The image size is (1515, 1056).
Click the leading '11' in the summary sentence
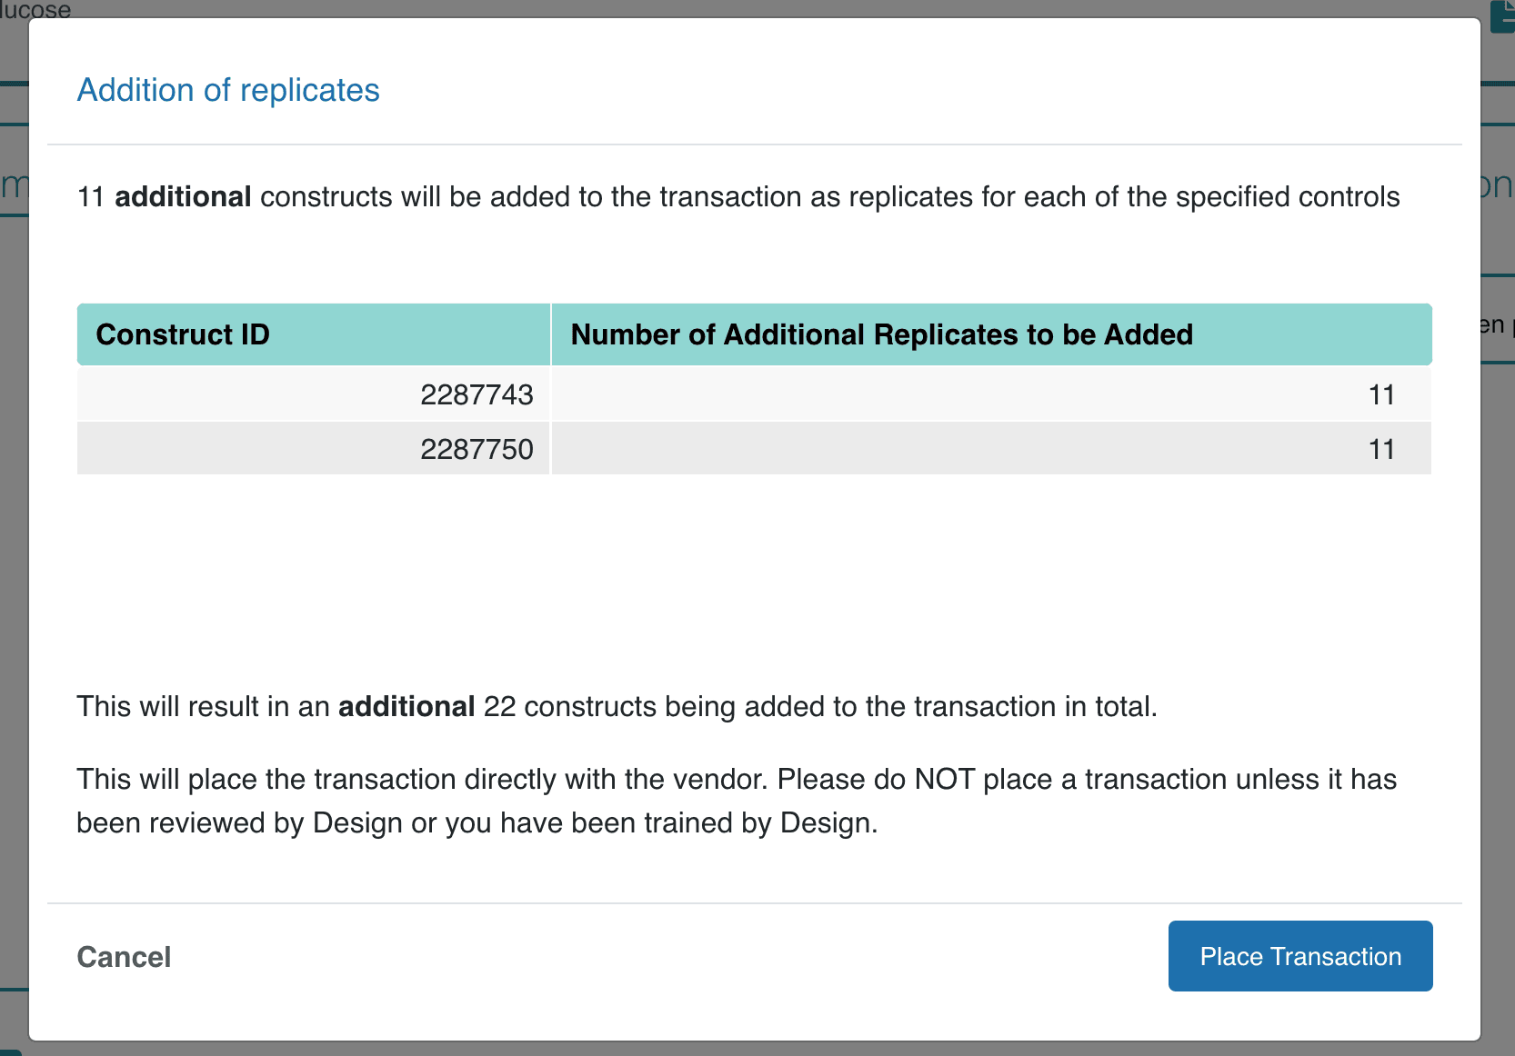[x=91, y=197]
